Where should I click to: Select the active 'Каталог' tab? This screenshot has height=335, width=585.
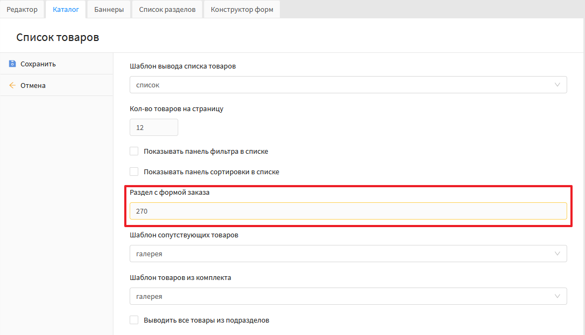(x=66, y=10)
